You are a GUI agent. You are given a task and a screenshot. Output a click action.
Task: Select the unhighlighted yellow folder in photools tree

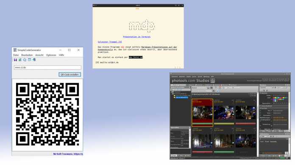coord(181,96)
